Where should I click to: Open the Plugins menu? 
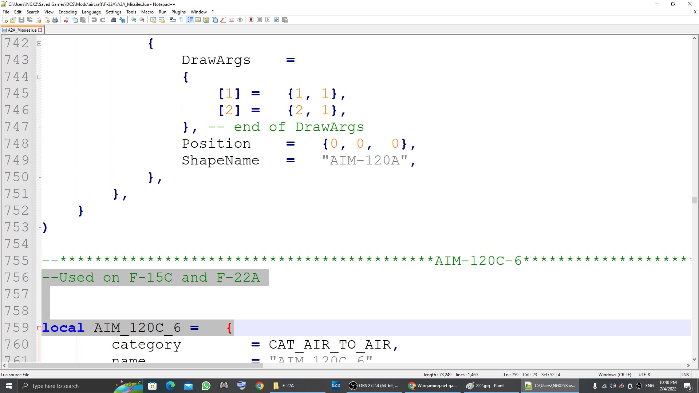[178, 12]
